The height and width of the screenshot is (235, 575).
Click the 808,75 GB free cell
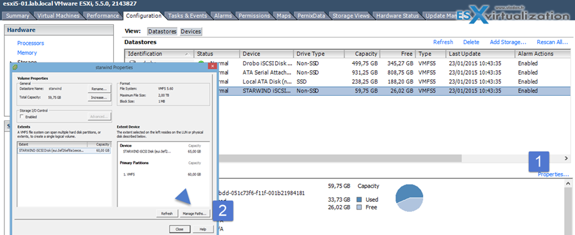click(x=400, y=73)
